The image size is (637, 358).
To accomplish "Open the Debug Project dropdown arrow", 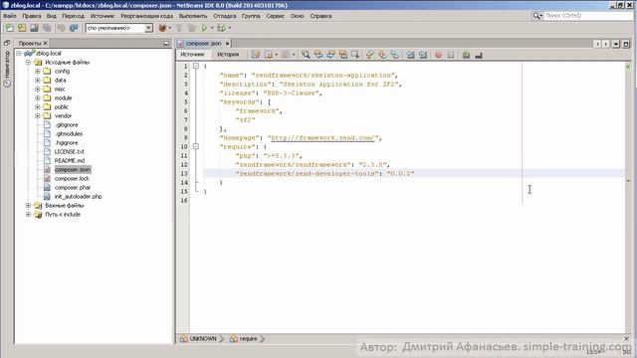I will tap(229, 28).
